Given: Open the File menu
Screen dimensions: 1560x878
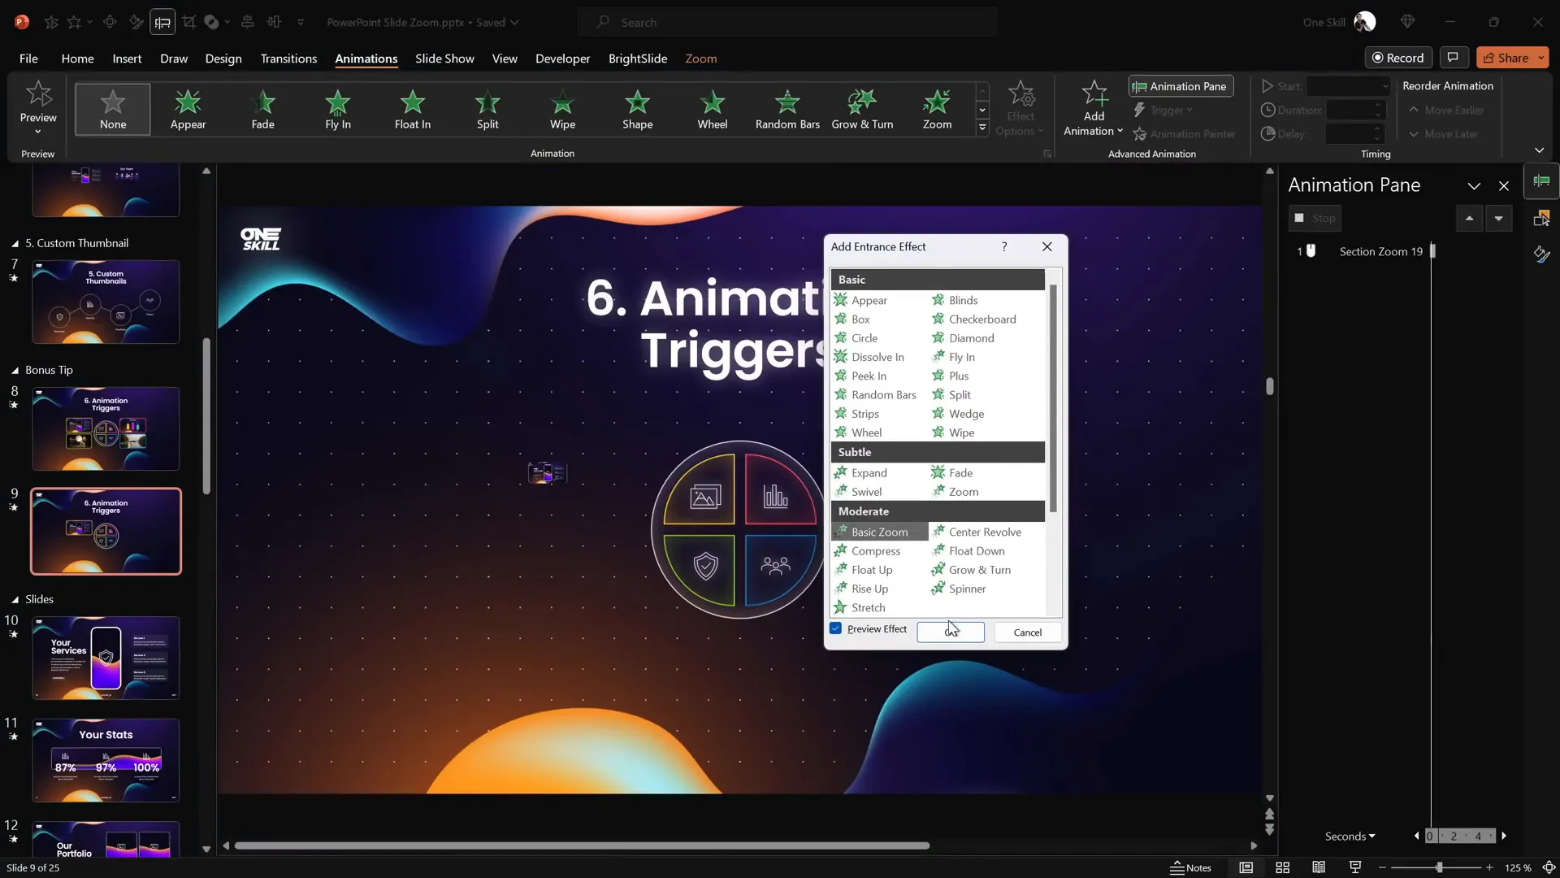Looking at the screenshot, I should [28, 59].
